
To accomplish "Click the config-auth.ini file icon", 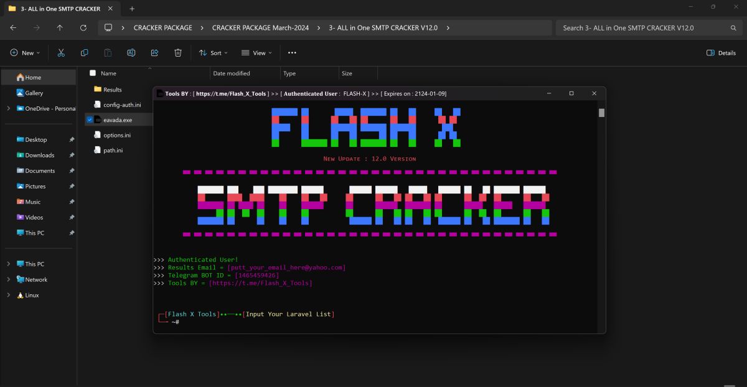I will point(97,105).
